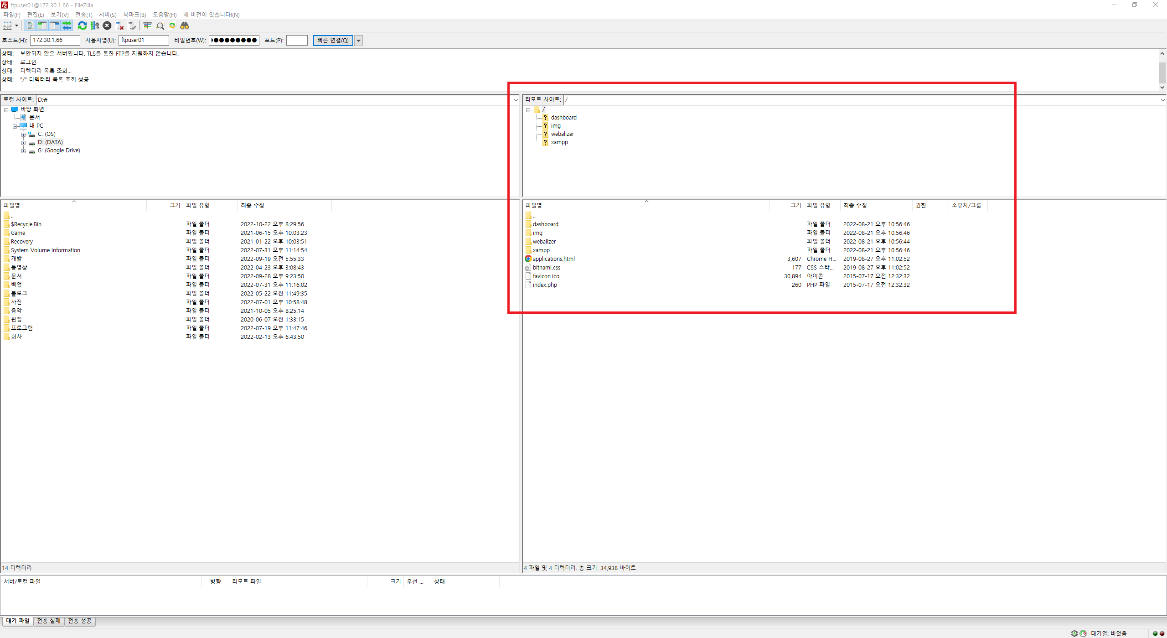The width and height of the screenshot is (1167, 638).
Task: Toggle processing of the transfer queue
Action: pos(95,26)
